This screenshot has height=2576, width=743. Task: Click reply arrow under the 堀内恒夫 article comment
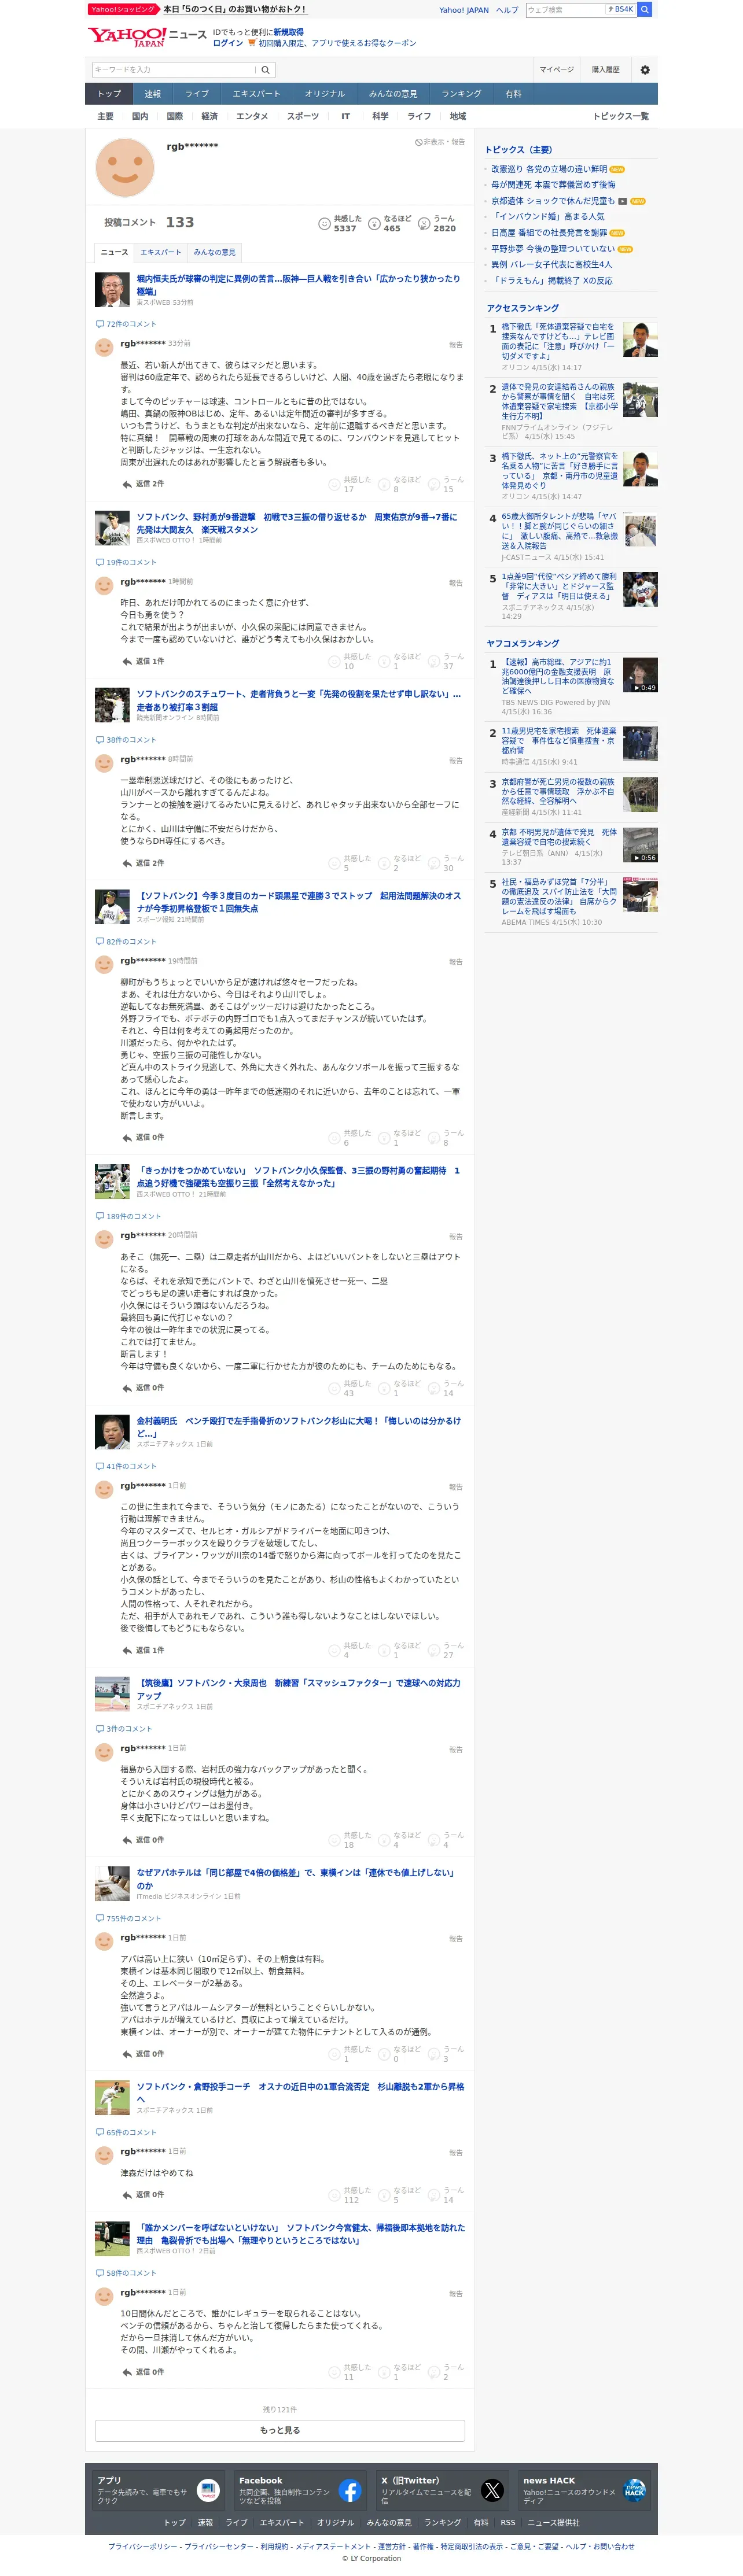pos(126,484)
